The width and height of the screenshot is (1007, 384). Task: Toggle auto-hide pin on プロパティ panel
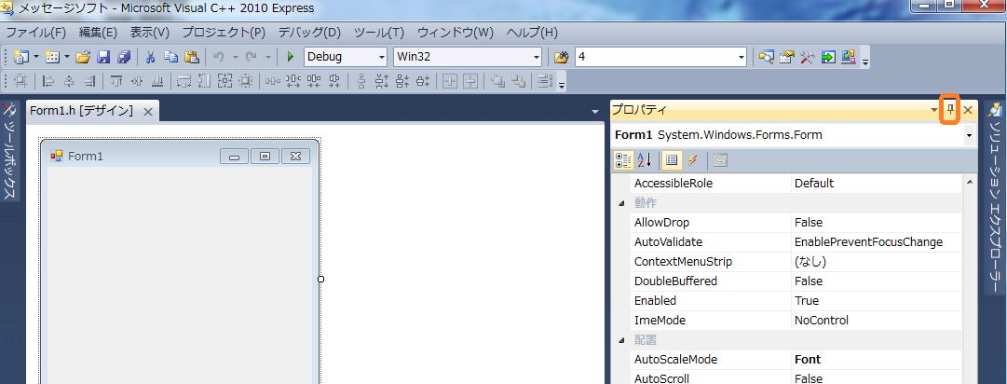(x=950, y=111)
